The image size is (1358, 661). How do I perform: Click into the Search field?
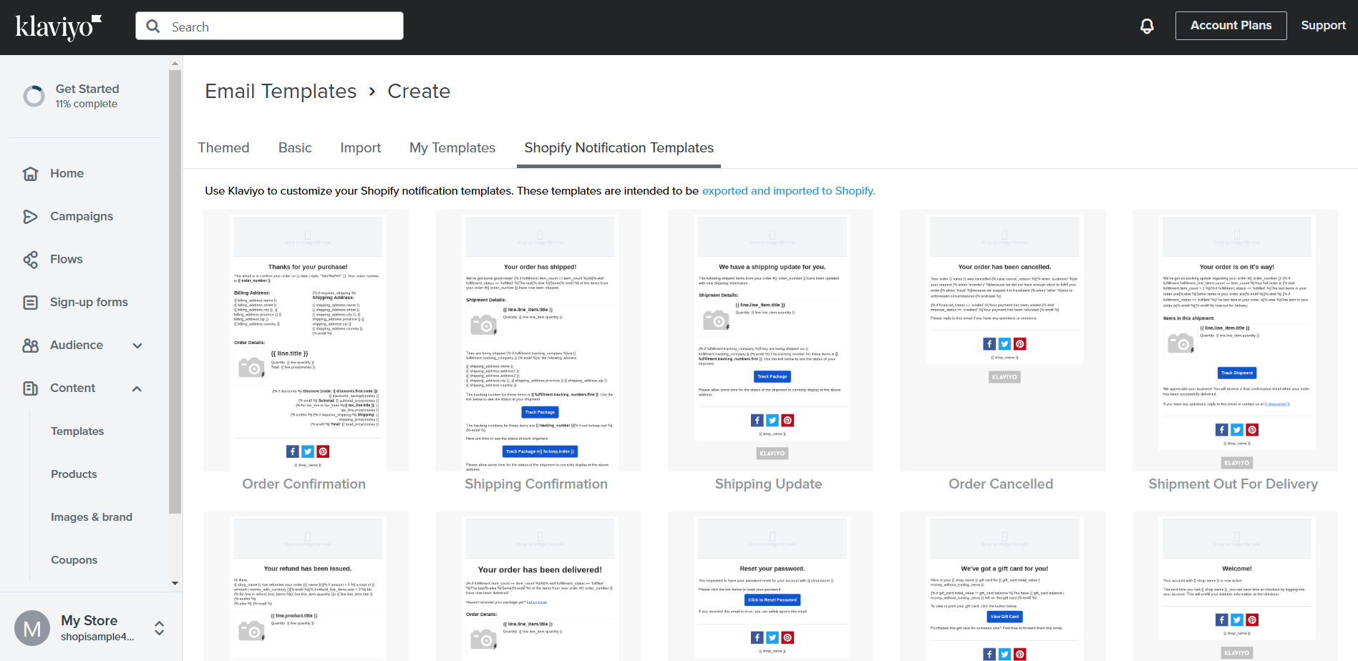click(x=269, y=26)
